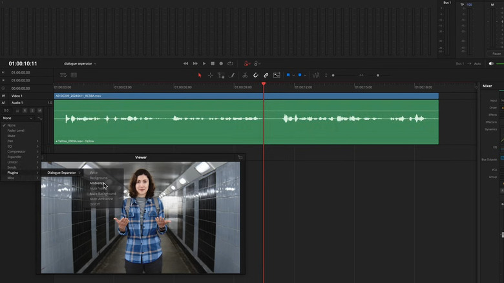Arm record on Audio 1 track
The image size is (504, 283).
point(25,110)
